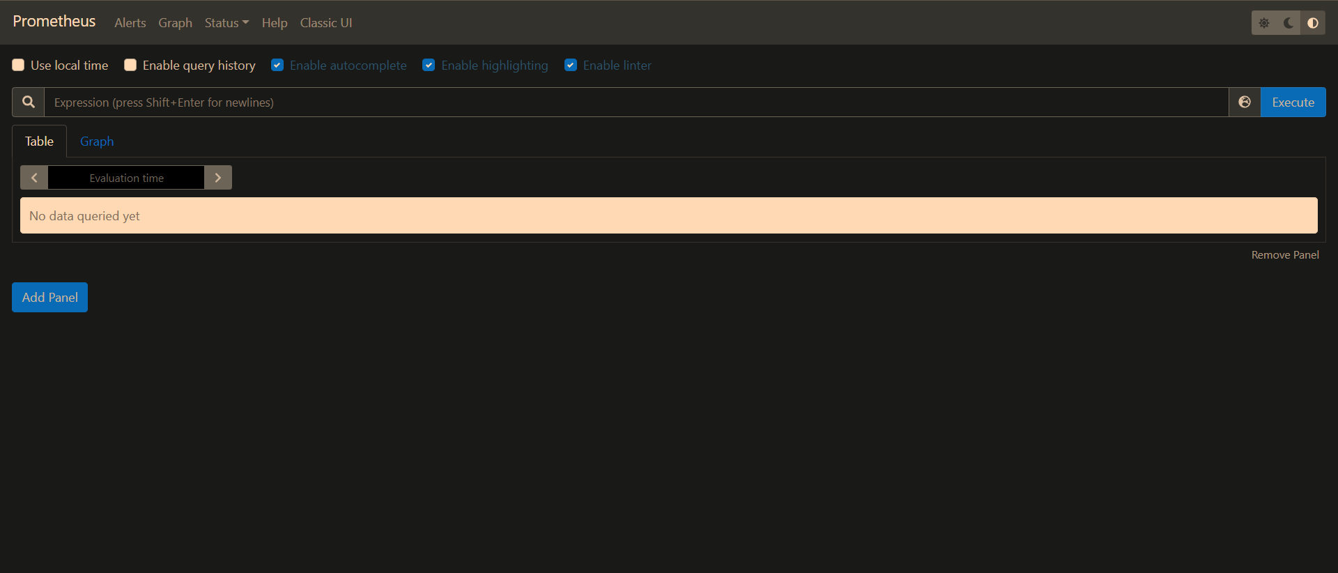Switch to light theme sun icon
Image resolution: width=1338 pixels, height=573 pixels.
(x=1264, y=23)
